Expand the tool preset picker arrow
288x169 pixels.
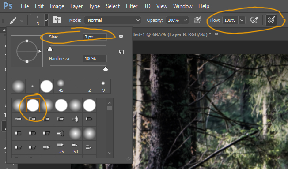click(x=22, y=21)
